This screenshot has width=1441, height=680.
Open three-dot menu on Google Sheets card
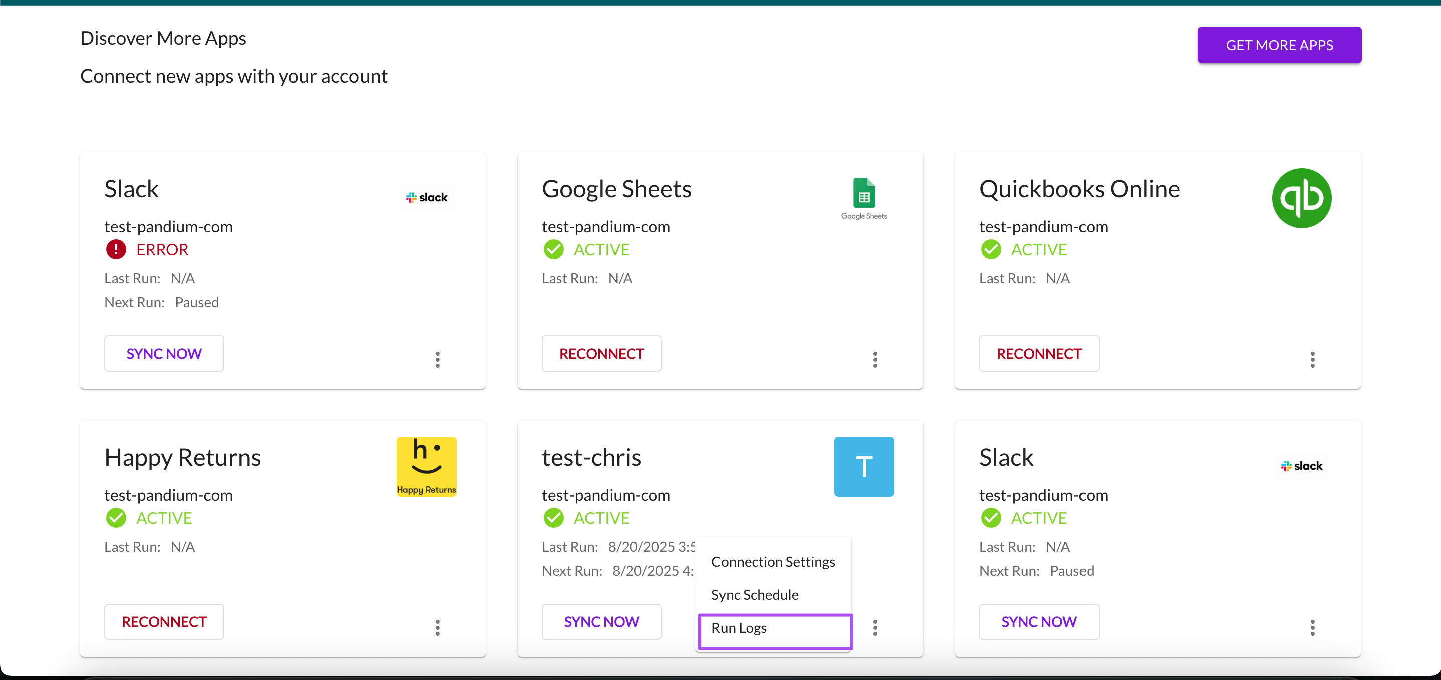[x=875, y=360]
